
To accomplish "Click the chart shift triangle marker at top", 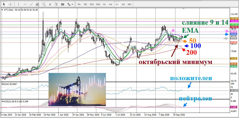I will click(183, 9).
